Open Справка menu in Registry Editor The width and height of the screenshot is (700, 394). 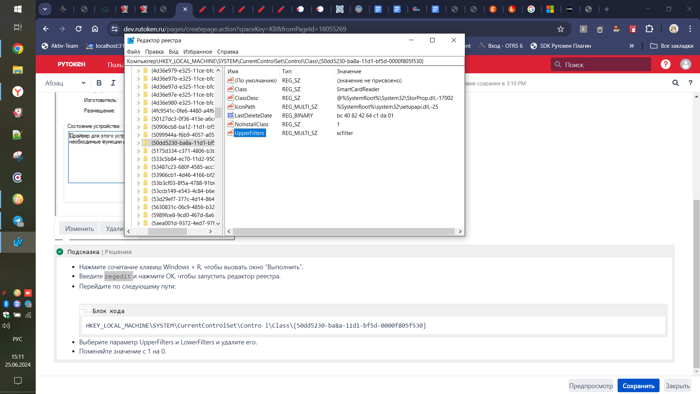click(x=227, y=51)
